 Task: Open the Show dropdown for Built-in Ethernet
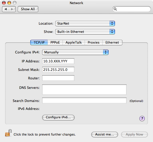[x=85, y=32]
